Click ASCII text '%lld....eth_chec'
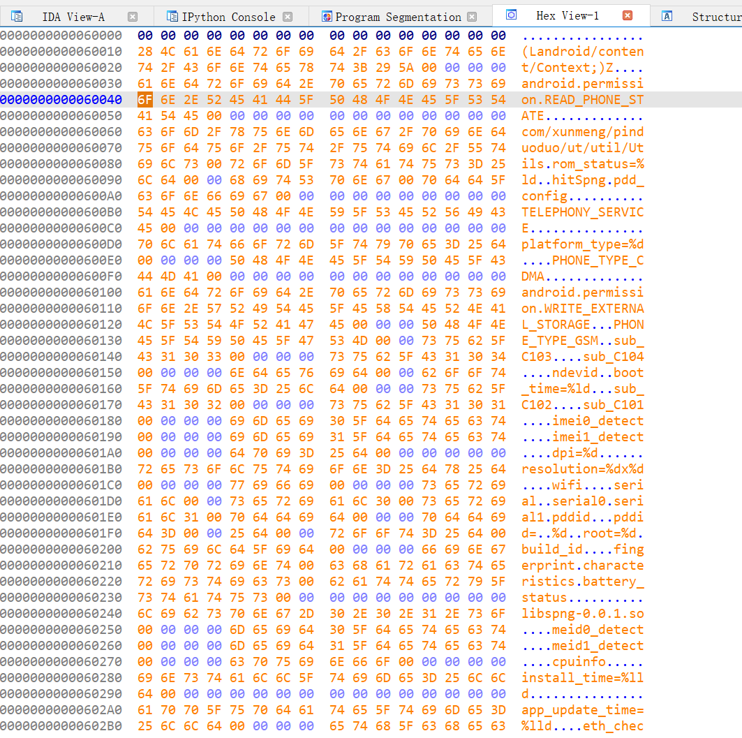The height and width of the screenshot is (738, 742). pyautogui.click(x=583, y=726)
